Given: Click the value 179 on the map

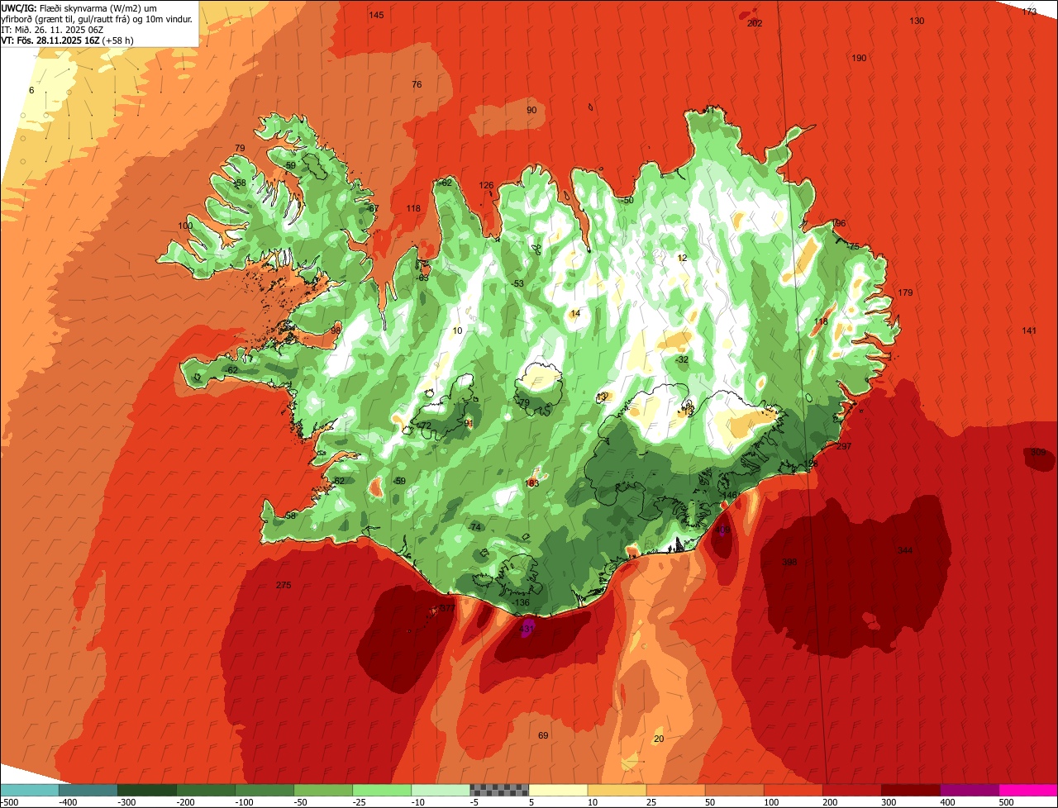Looking at the screenshot, I should (905, 292).
